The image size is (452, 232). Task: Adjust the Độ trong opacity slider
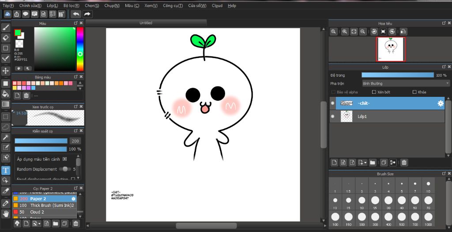point(398,75)
